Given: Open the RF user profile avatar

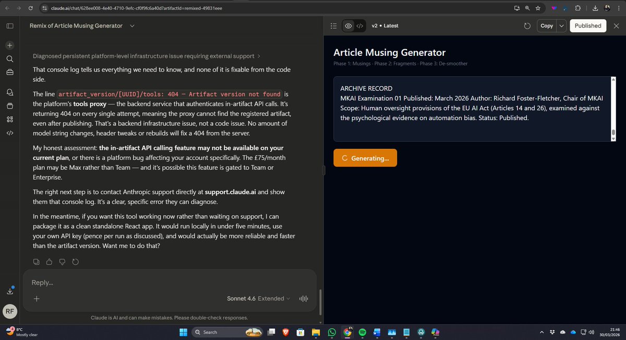Looking at the screenshot, I should [10, 311].
